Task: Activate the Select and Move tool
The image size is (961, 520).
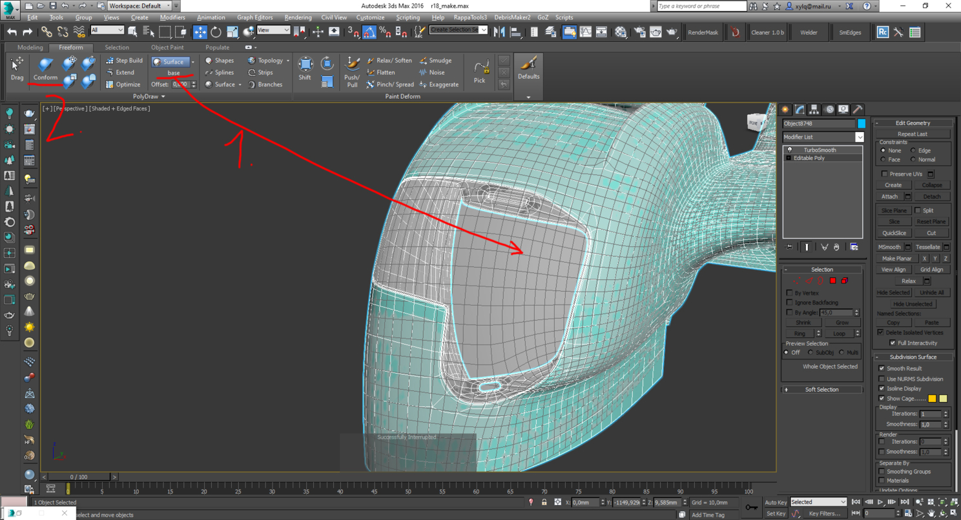Action: 200,32
